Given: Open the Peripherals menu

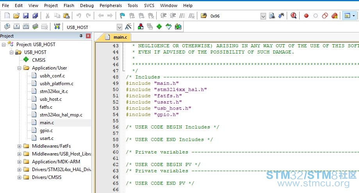Looking at the screenshot, I should coord(111,5).
